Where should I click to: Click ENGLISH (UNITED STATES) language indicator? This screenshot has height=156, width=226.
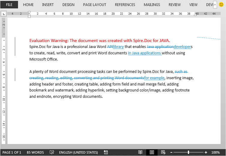click(78, 152)
